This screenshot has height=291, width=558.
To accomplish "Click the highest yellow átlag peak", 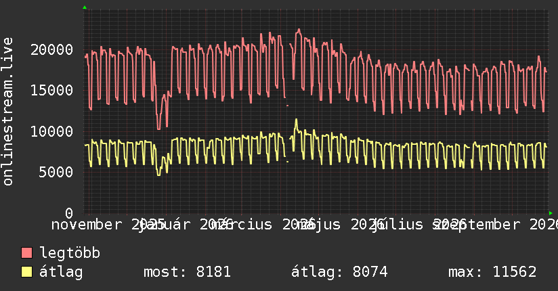I will [x=296, y=120].
